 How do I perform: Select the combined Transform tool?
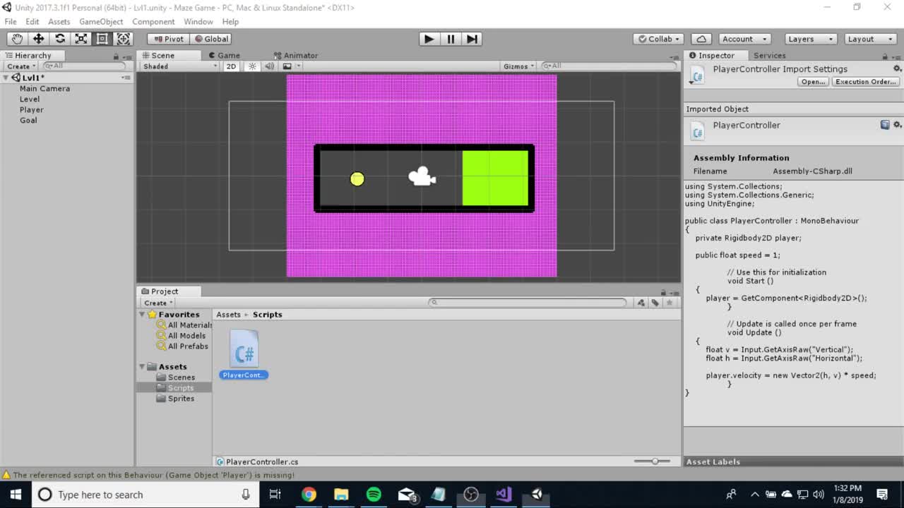tap(124, 39)
